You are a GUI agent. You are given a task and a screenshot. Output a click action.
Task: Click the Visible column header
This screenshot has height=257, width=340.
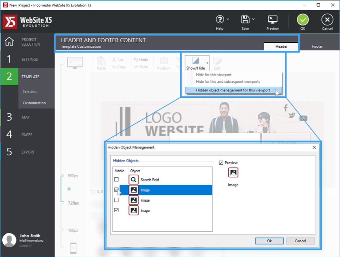tap(119, 171)
